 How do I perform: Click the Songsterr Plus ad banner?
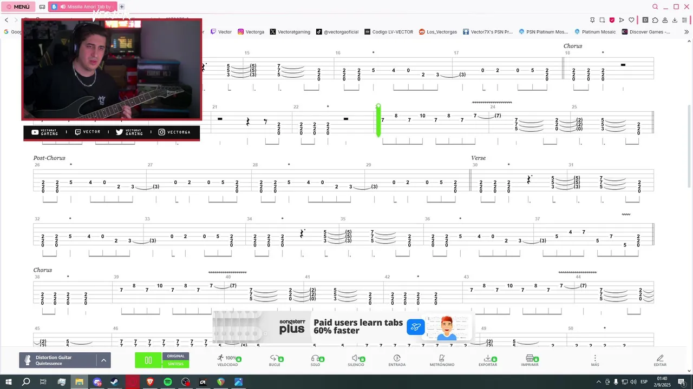342,326
